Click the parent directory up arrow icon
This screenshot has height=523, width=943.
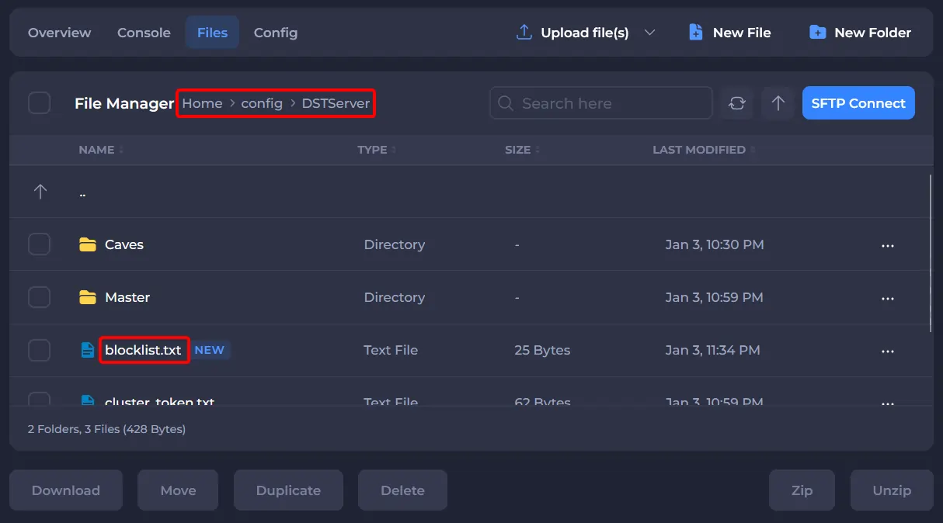pos(40,192)
